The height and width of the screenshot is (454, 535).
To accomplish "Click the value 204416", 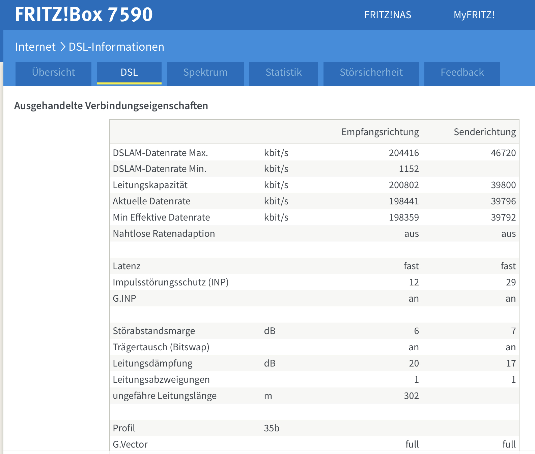I will pos(404,153).
